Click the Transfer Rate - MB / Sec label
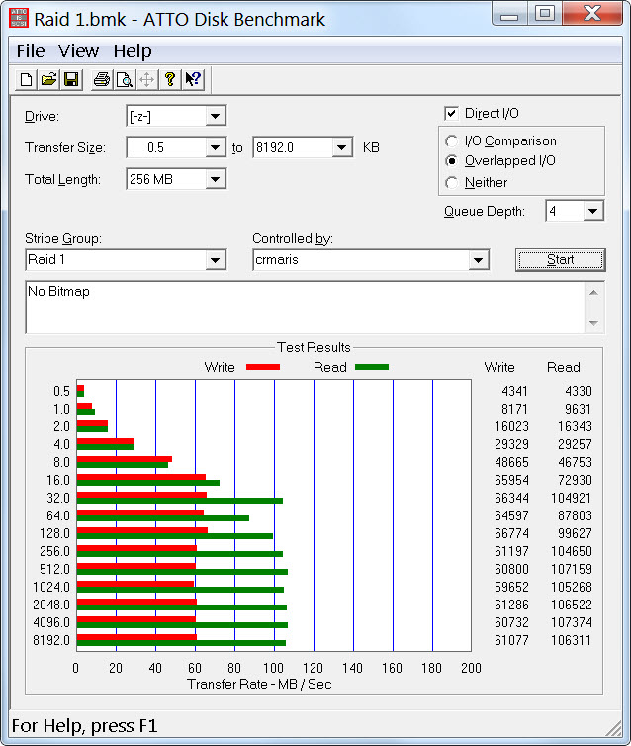 (260, 684)
